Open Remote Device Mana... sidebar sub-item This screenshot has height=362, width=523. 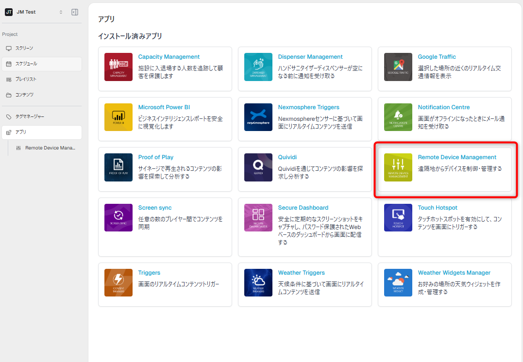click(x=46, y=148)
